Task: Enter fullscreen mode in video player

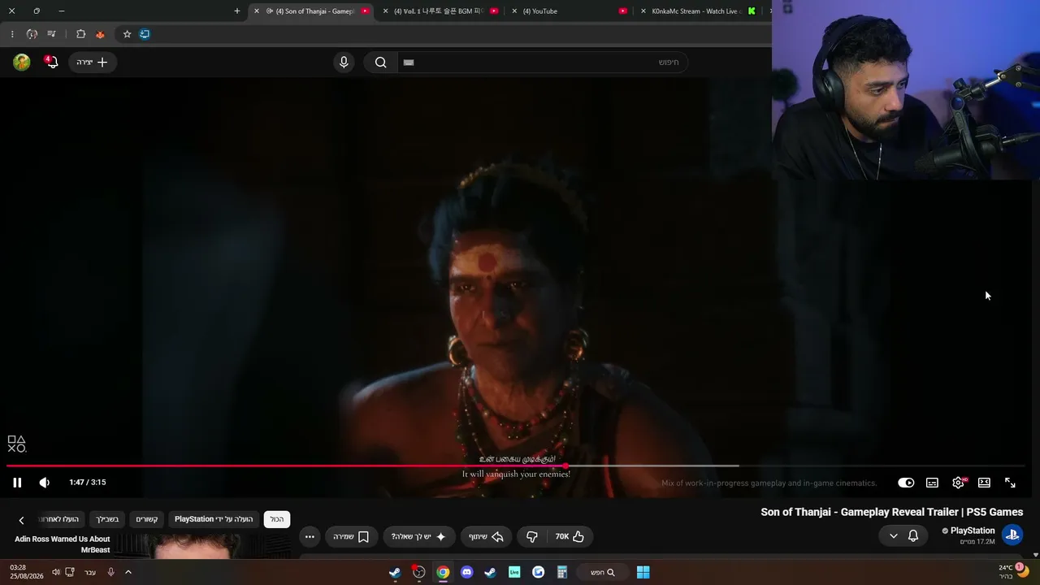Action: (x=1010, y=483)
